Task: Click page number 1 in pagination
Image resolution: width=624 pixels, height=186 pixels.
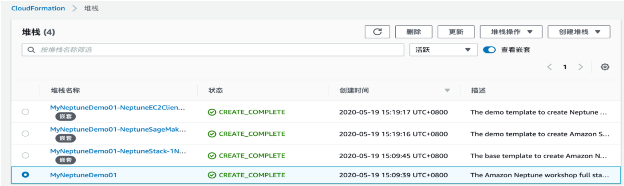Action: point(565,67)
